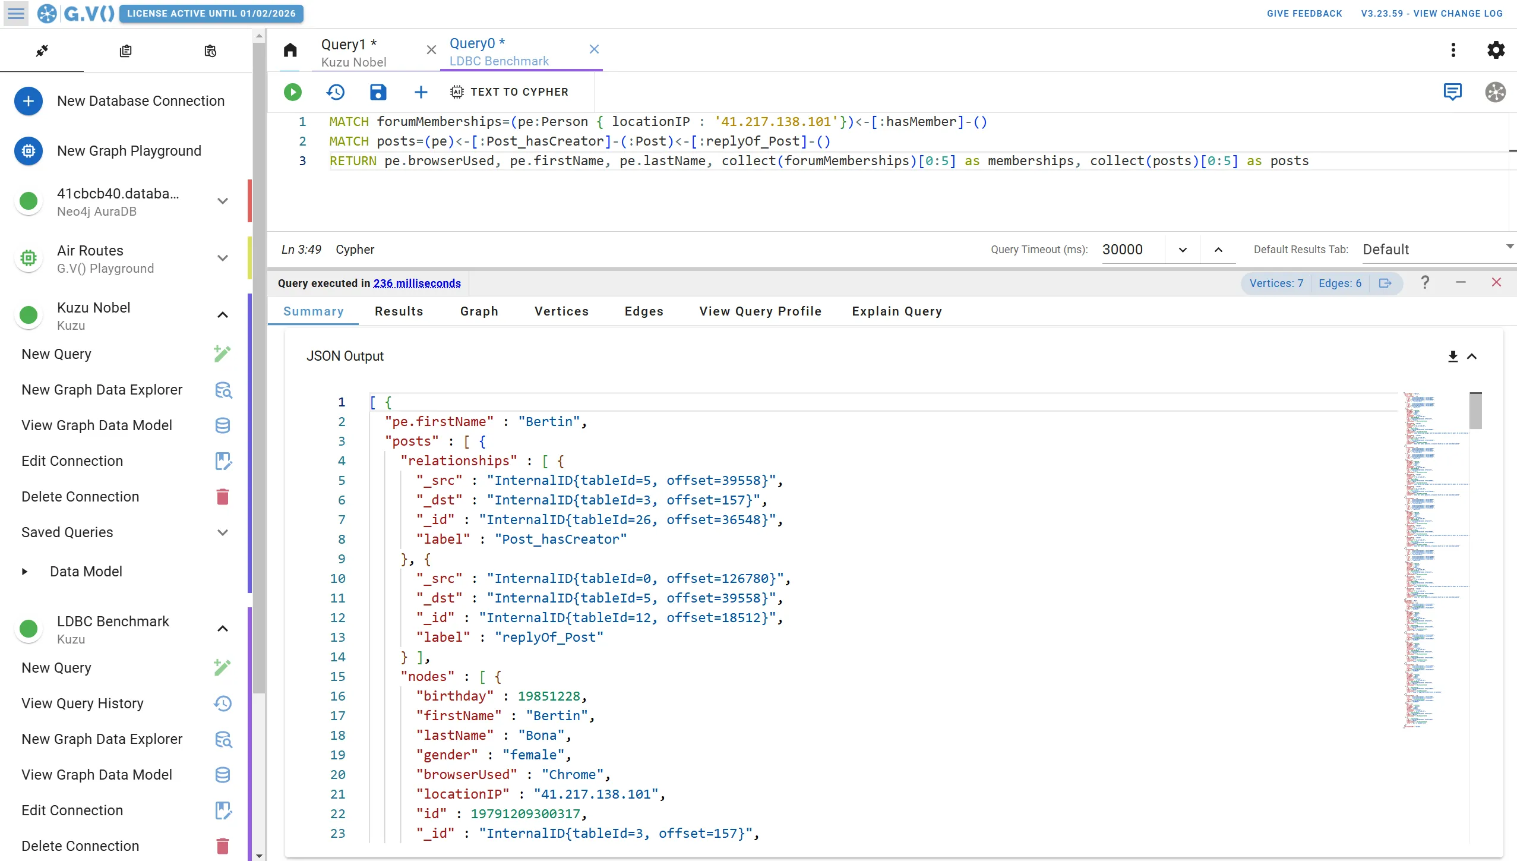The height and width of the screenshot is (861, 1517).
Task: Collapse the Kuzu Nobel connection
Action: click(x=223, y=316)
